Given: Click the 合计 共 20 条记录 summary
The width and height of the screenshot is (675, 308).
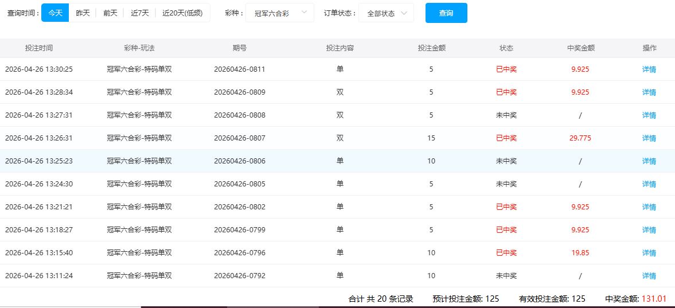Looking at the screenshot, I should coord(381,299).
